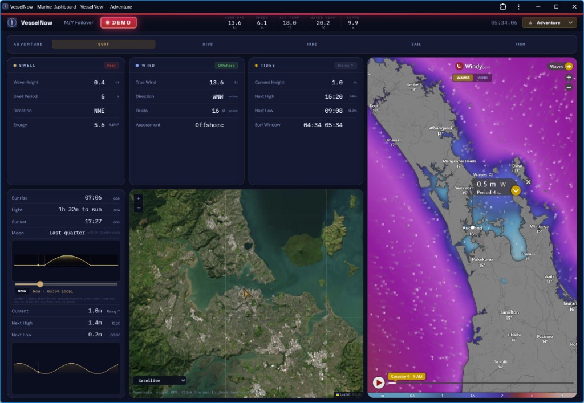The width and height of the screenshot is (584, 403).
Task: Click the tide curve chart
Action: [x=66, y=368]
